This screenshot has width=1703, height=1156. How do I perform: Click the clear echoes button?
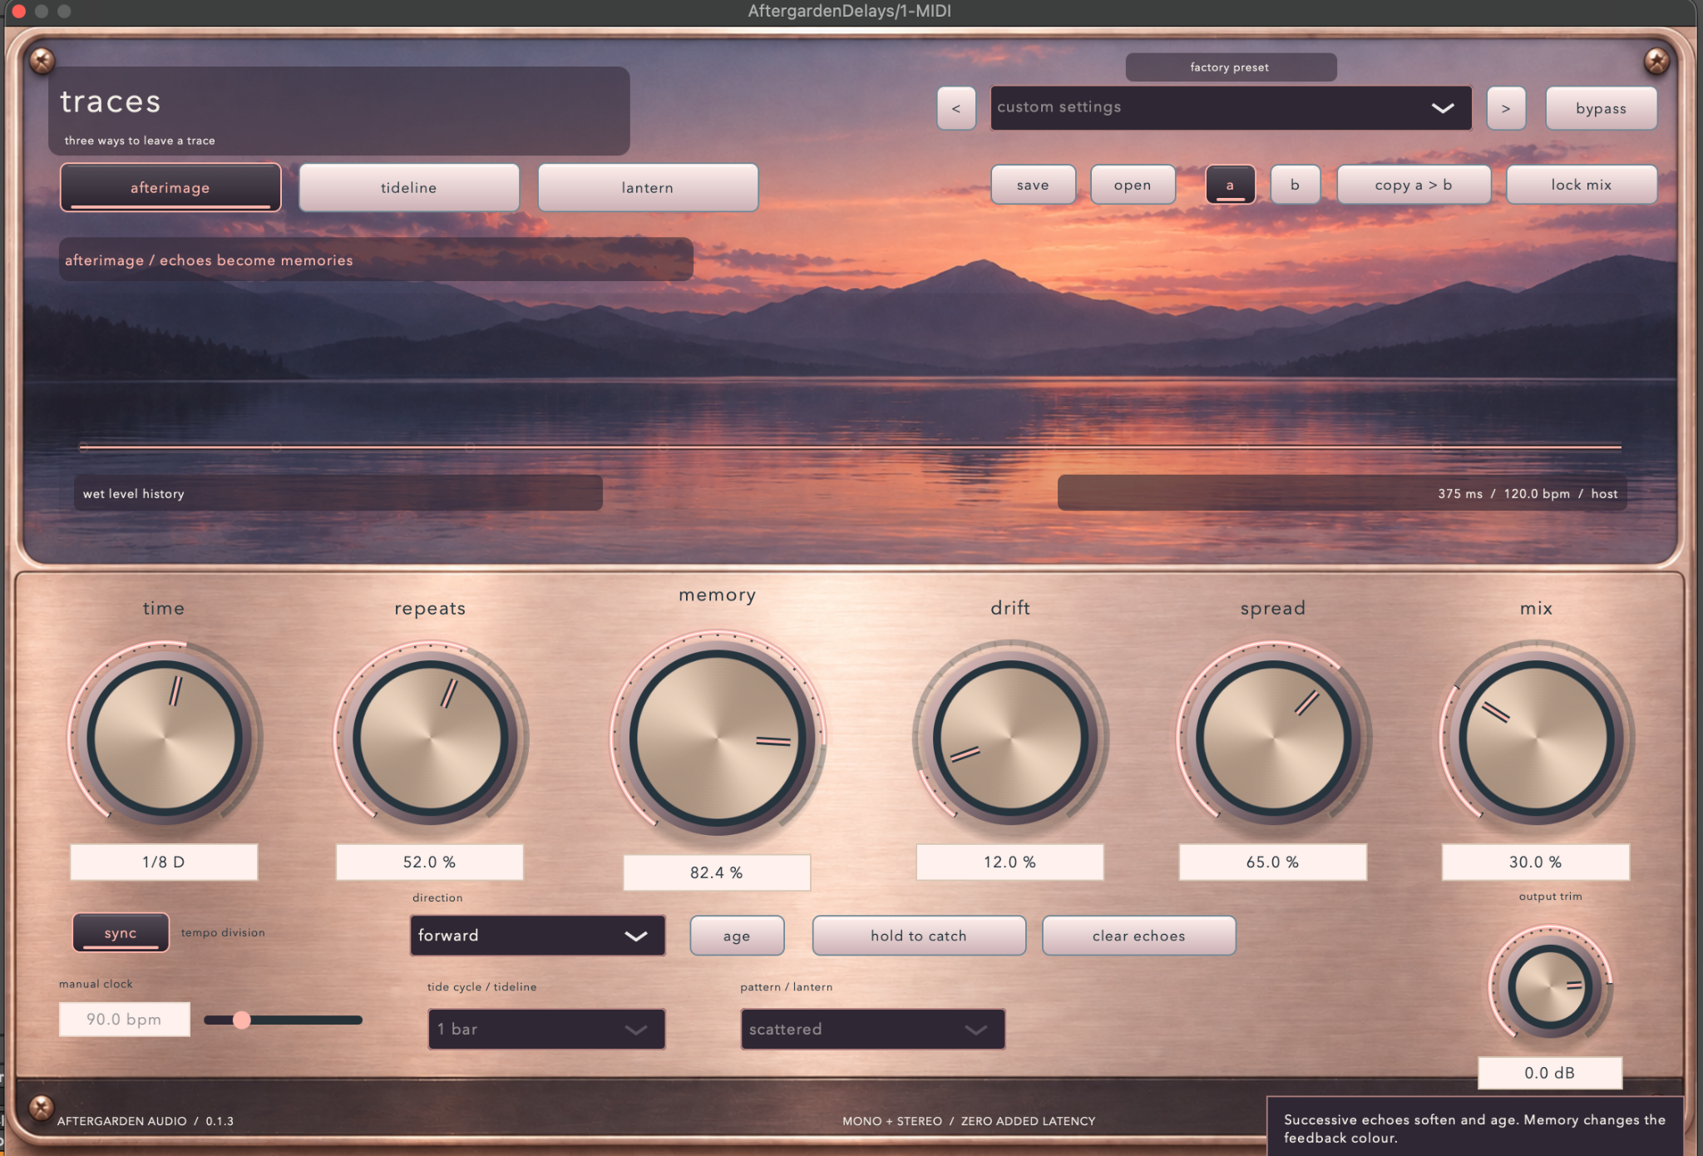1138,936
